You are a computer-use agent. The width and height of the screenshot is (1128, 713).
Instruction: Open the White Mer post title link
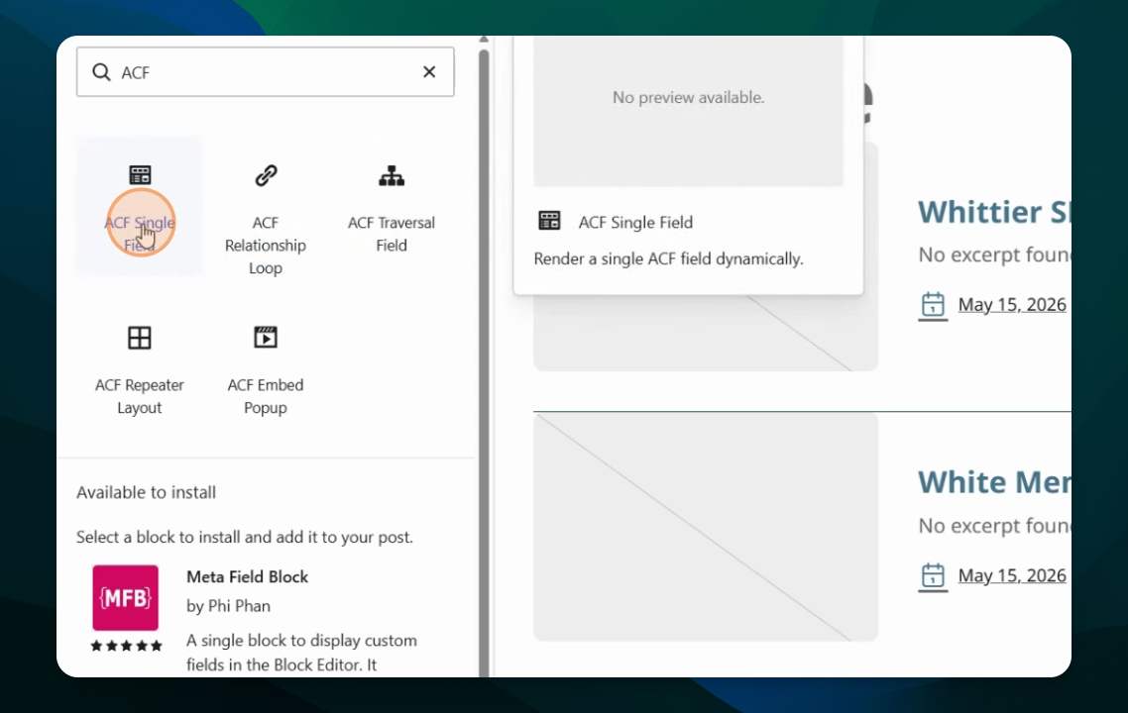tap(994, 482)
